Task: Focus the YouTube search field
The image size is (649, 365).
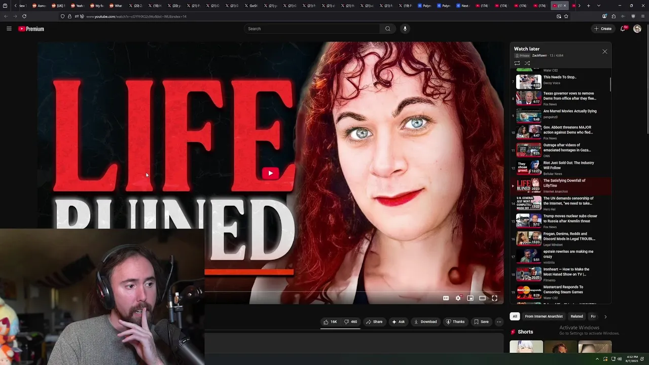Action: pyautogui.click(x=312, y=29)
